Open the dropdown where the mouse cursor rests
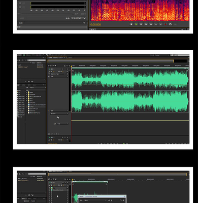198x203 pixels. (x=59, y=114)
